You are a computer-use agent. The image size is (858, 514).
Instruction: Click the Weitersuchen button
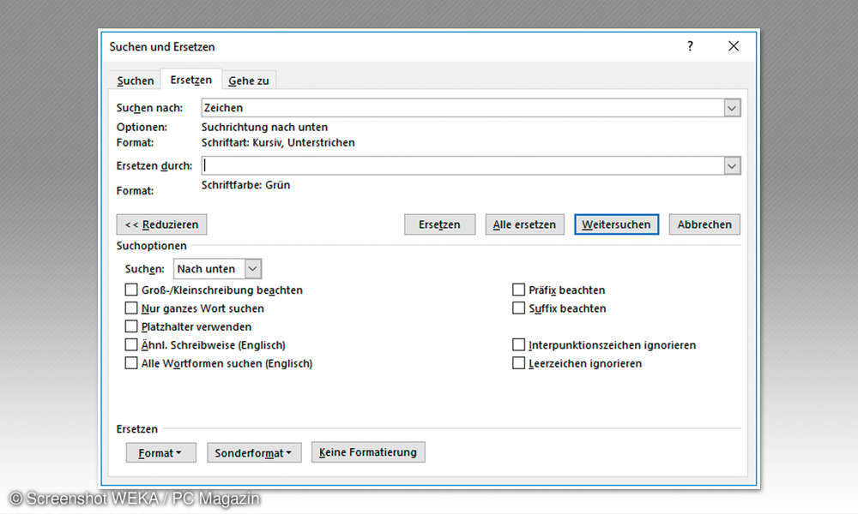tap(616, 224)
